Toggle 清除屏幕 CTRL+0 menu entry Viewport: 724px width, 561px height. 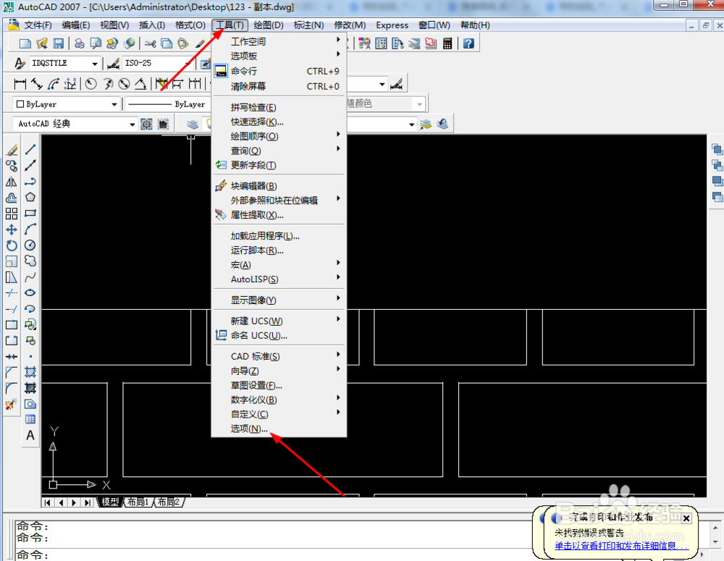point(279,86)
